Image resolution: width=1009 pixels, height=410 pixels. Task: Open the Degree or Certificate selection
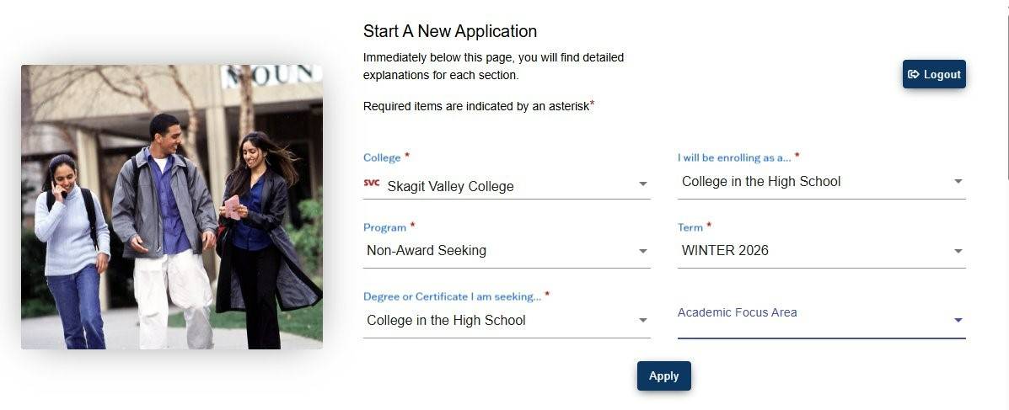click(x=497, y=321)
